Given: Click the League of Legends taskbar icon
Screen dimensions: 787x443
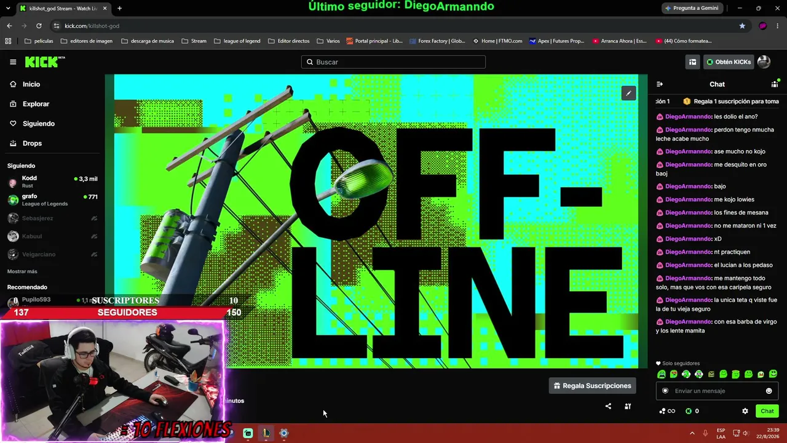Looking at the screenshot, I should click(266, 433).
